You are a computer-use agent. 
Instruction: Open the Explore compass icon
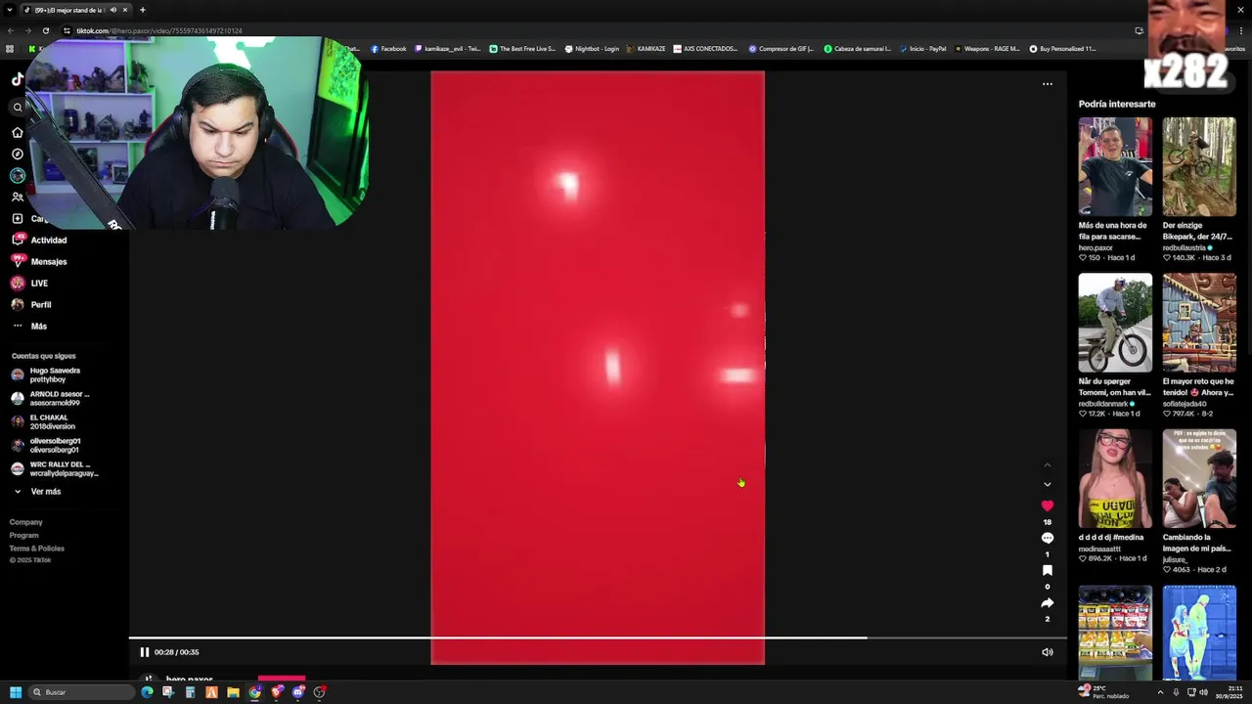(17, 154)
